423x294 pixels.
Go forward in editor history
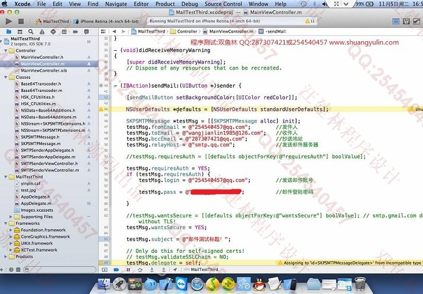click(123, 32)
